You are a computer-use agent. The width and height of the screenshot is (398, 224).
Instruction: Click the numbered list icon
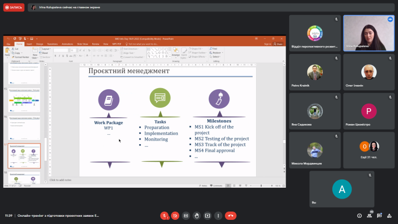tap(100, 50)
